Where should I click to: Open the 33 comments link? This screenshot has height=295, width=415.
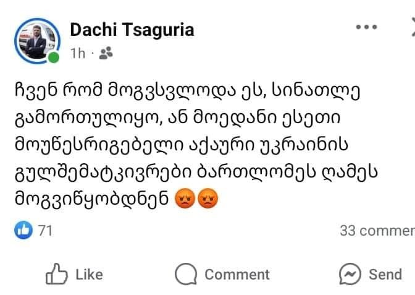[377, 231]
